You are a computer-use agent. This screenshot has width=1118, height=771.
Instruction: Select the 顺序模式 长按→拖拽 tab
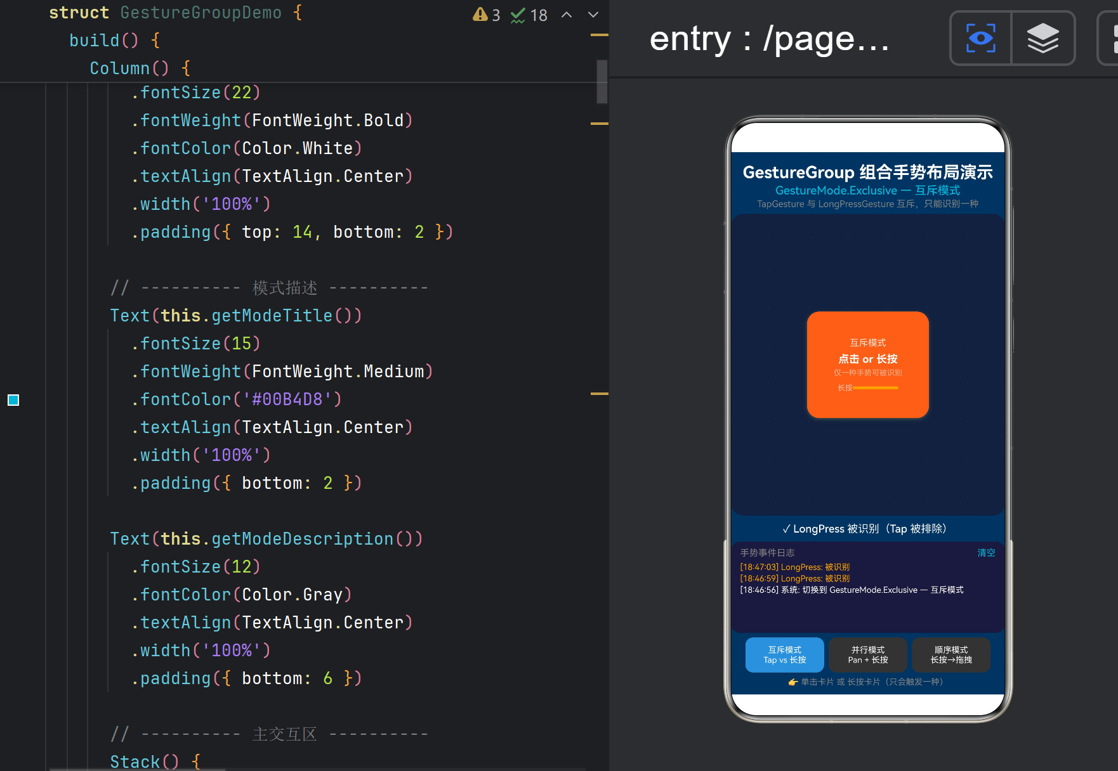pos(950,654)
